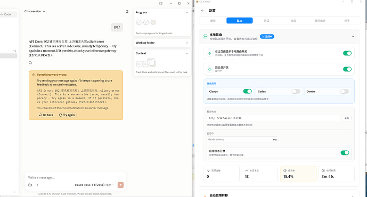The width and height of the screenshot is (367, 197).
Task: Go back using the arrow beside 设置
Action: 202,11
